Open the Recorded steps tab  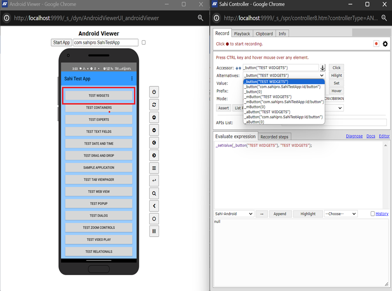pyautogui.click(x=275, y=137)
